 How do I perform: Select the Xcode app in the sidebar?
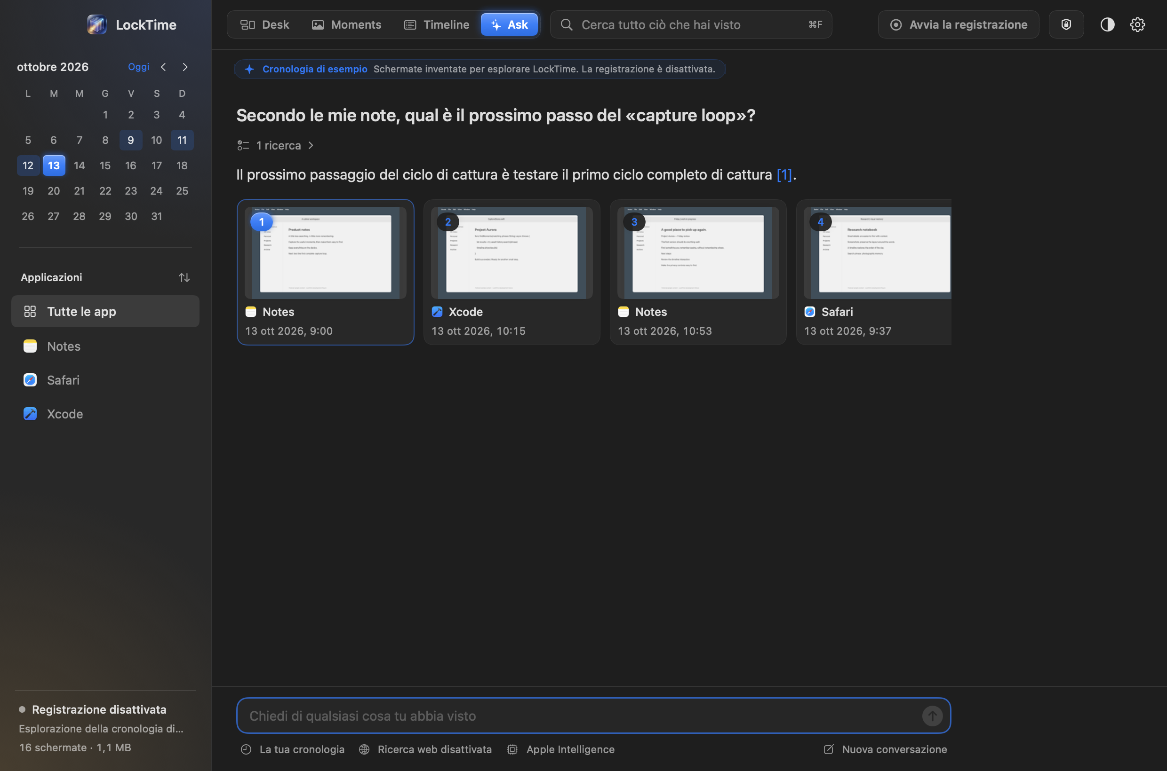point(105,414)
